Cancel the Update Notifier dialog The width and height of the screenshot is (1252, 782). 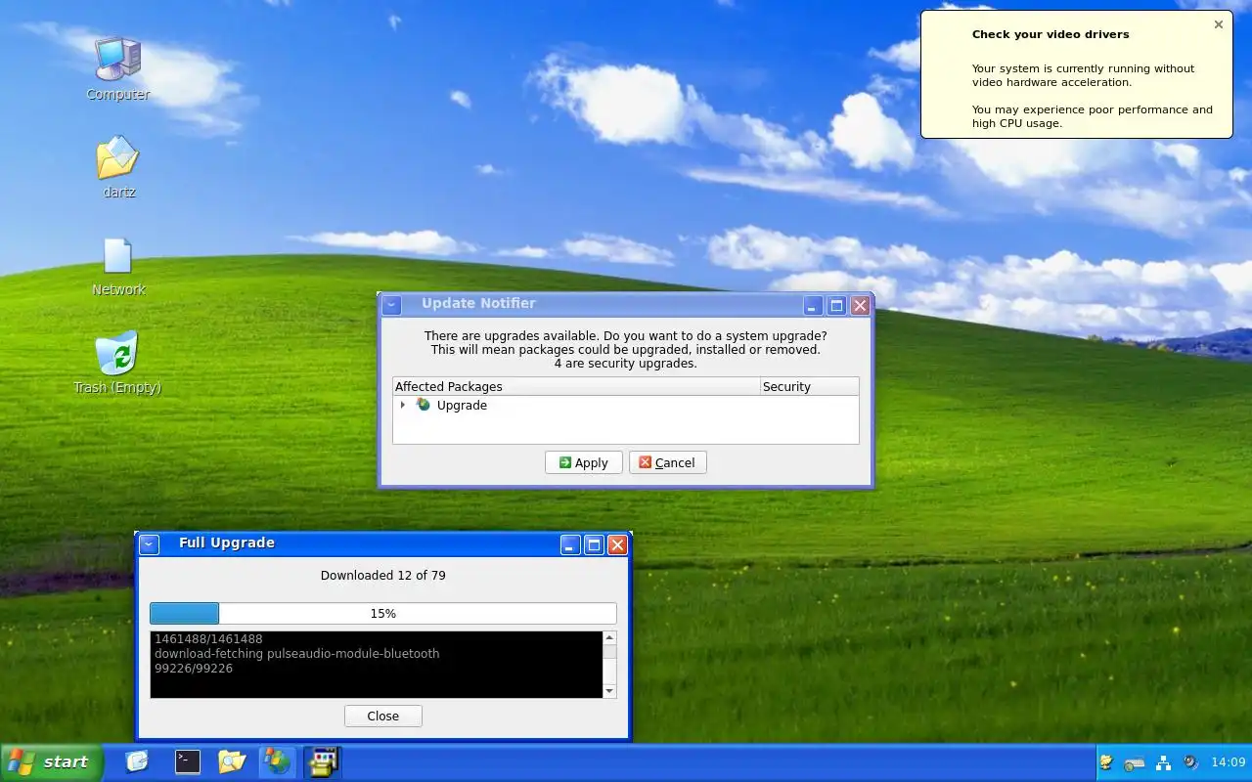(667, 462)
